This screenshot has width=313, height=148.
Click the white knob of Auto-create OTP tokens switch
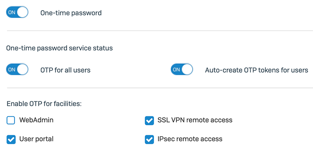(x=187, y=70)
